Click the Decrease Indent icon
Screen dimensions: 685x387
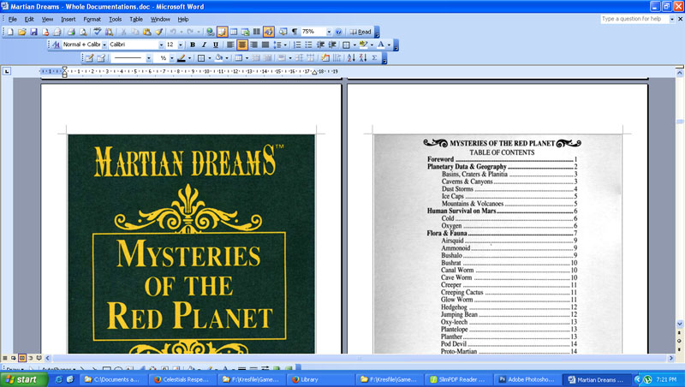(320, 45)
